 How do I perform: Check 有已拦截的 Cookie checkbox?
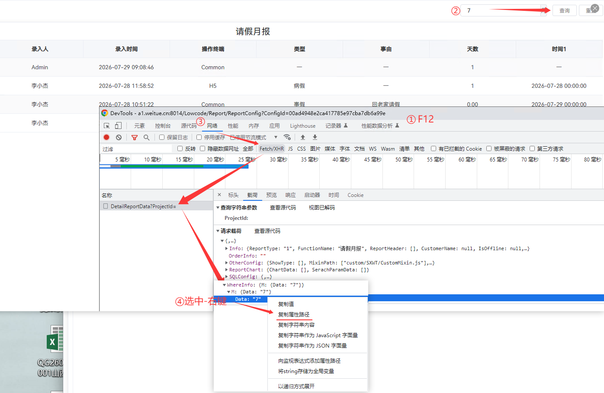434,148
